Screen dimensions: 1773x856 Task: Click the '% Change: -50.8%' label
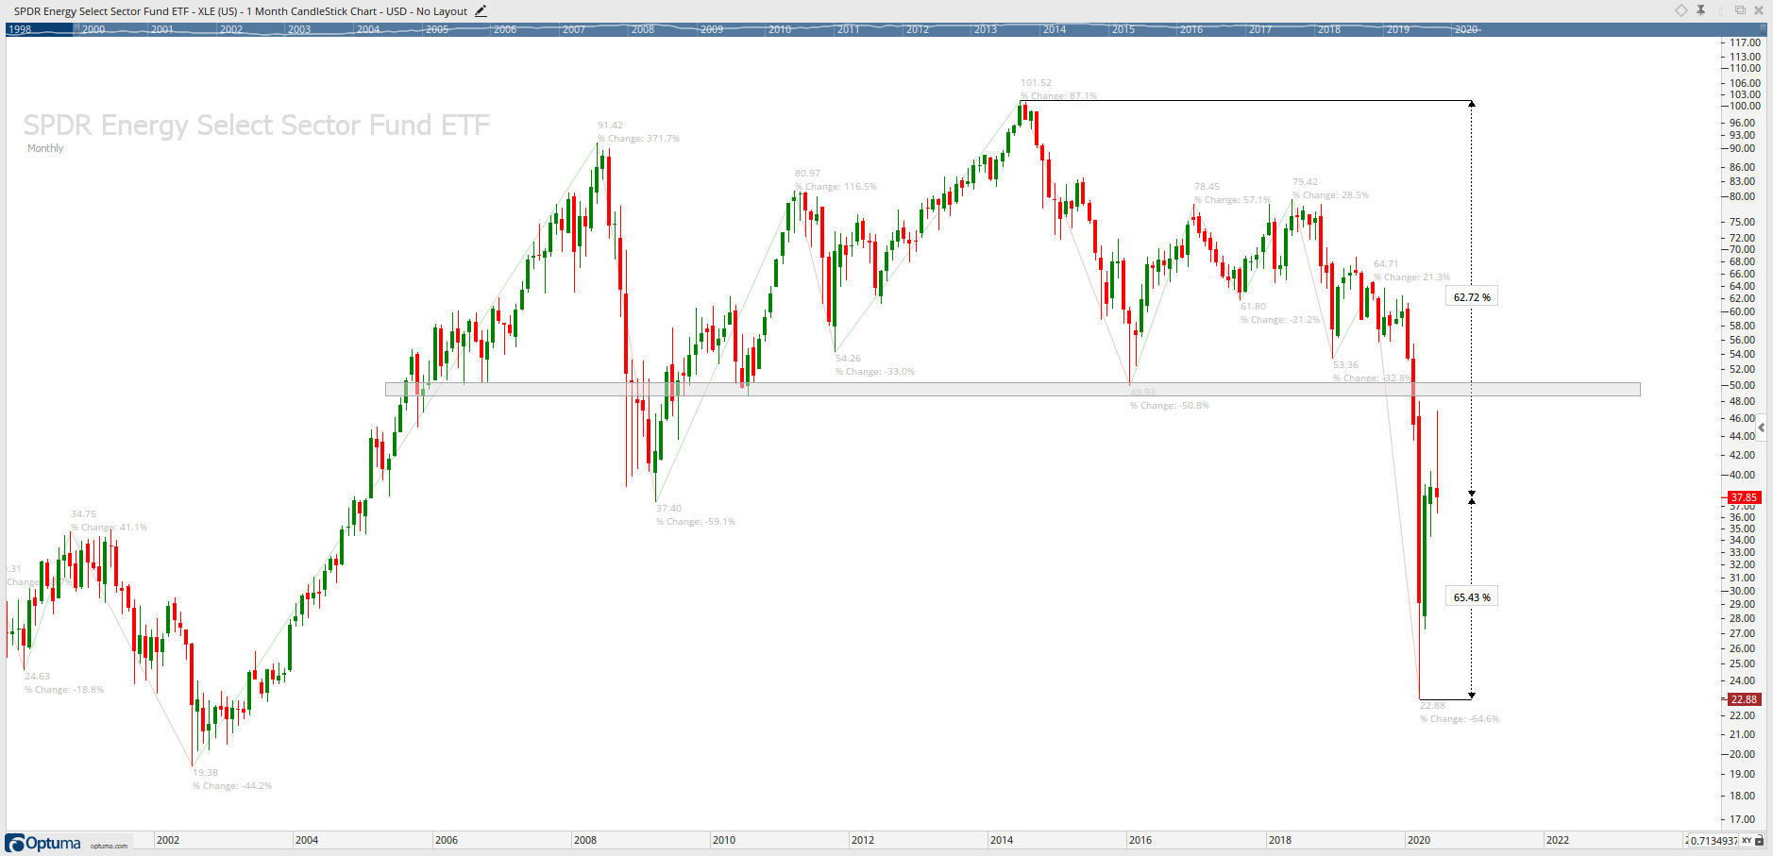[x=1170, y=406]
